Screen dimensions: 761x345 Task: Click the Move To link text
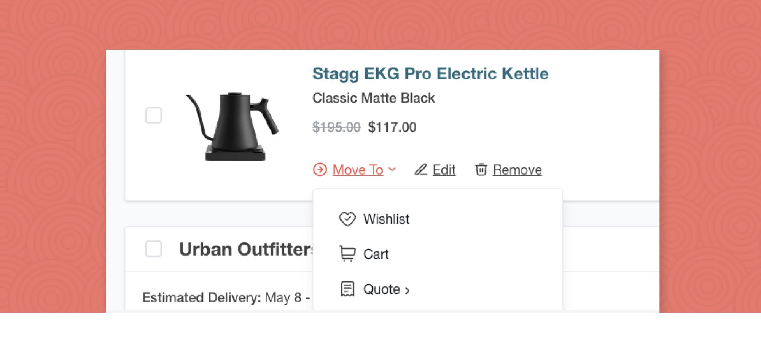pos(358,170)
